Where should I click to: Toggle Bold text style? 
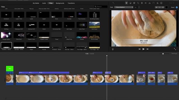[x=156, y=7]
